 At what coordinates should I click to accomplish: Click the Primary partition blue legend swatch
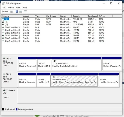[17, 109]
